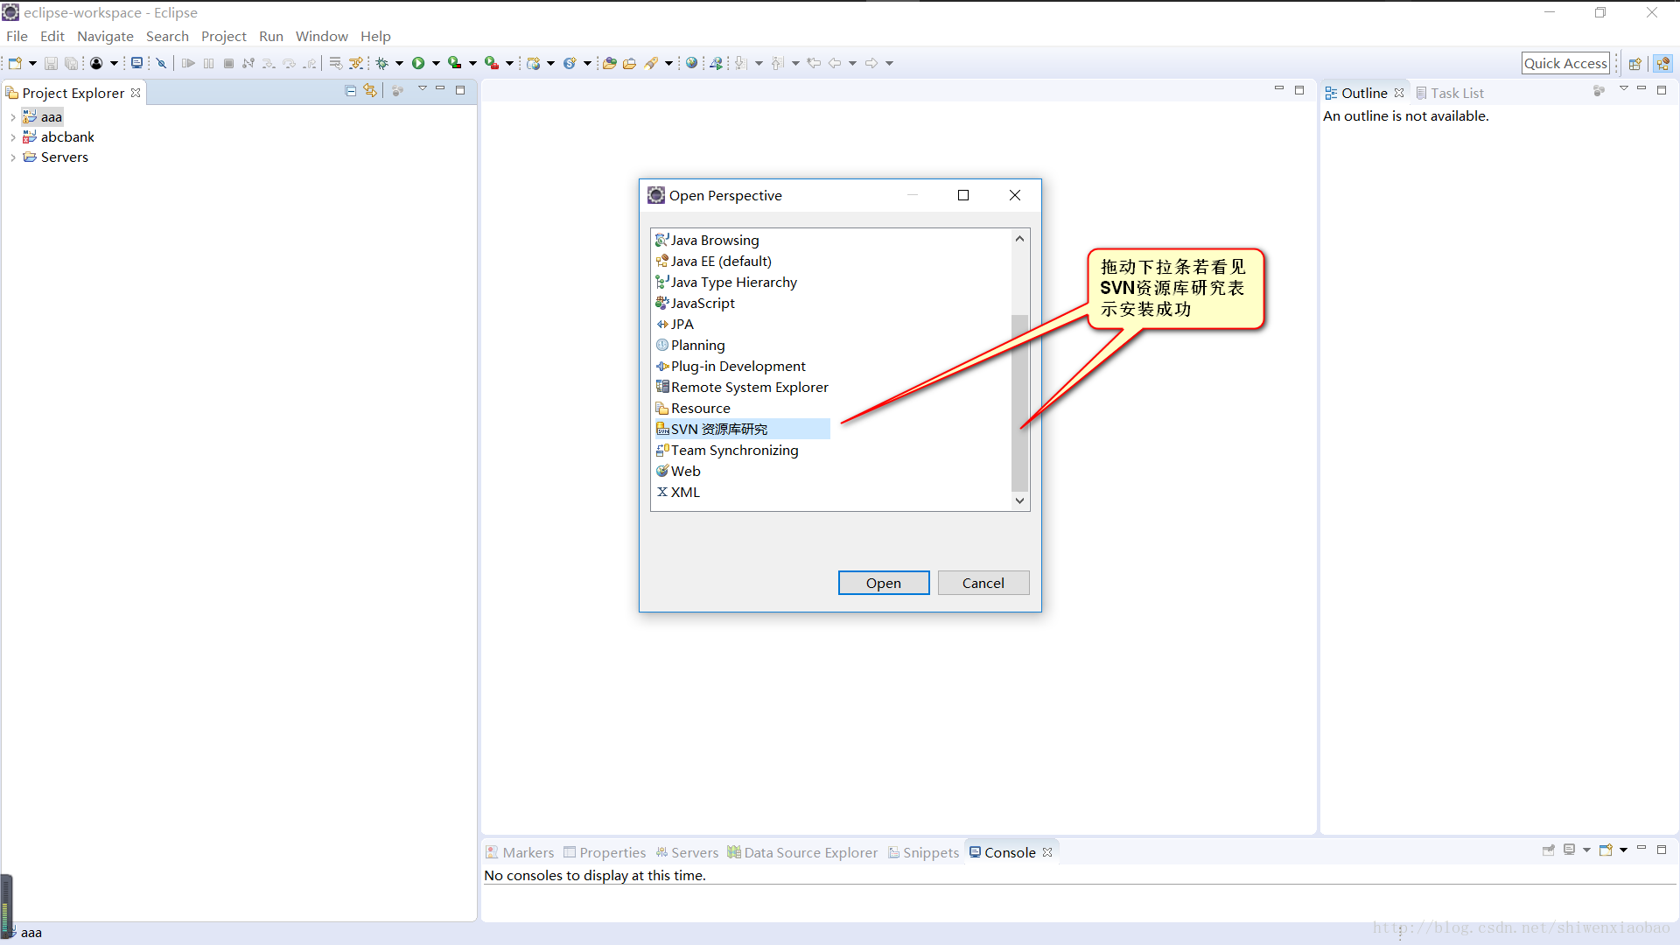Click the New file toolbar icon
This screenshot has width=1680, height=945.
[15, 63]
